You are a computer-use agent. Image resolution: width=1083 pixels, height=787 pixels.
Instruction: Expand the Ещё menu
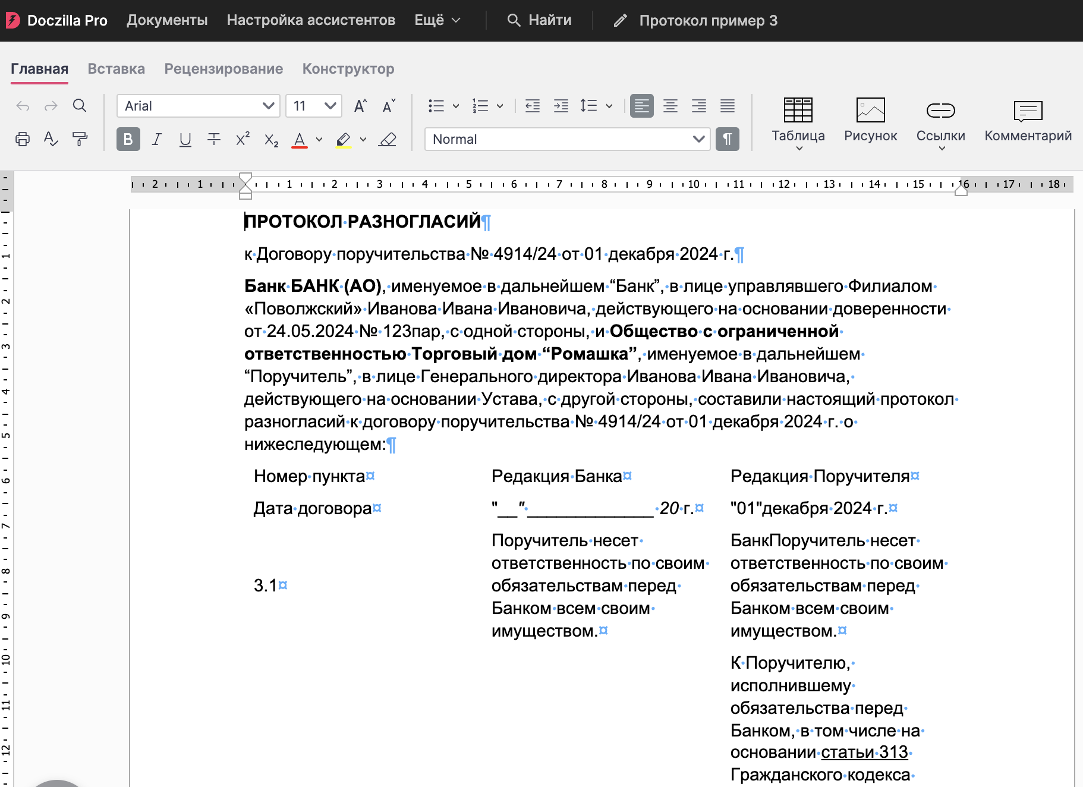437,20
